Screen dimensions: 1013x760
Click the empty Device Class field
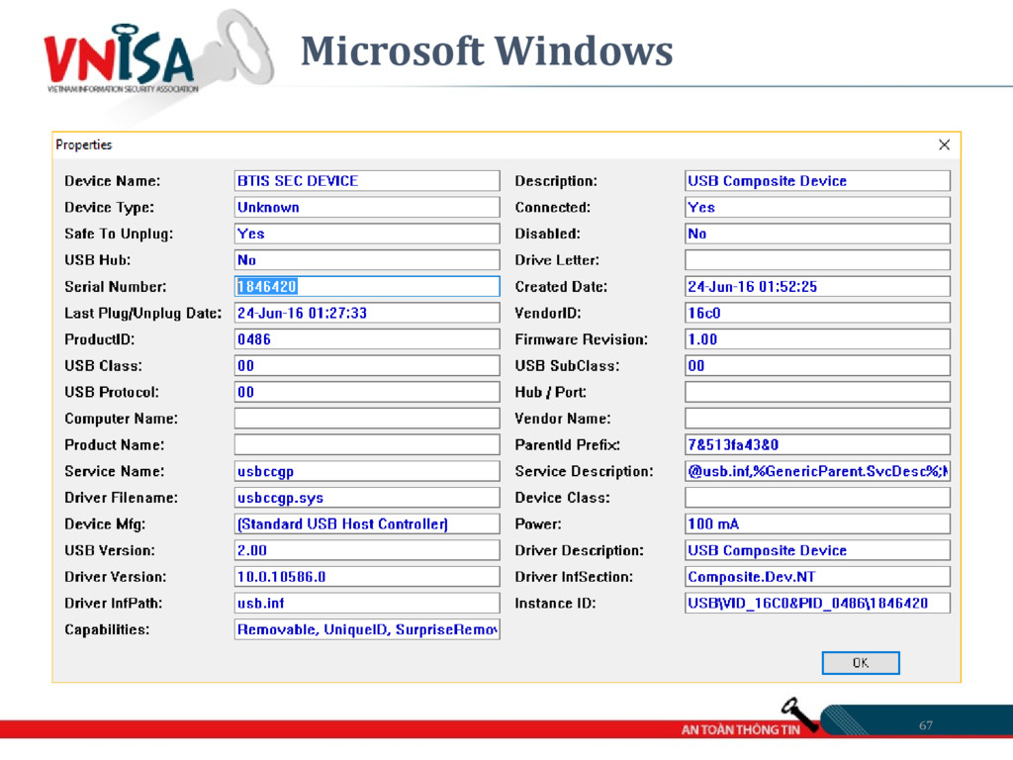pyautogui.click(x=817, y=498)
